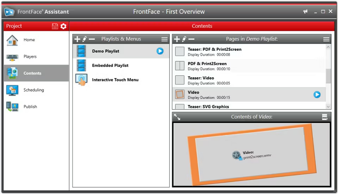338x194 pixels.
Task: Go to the Scheduling section
Action: 34,90
